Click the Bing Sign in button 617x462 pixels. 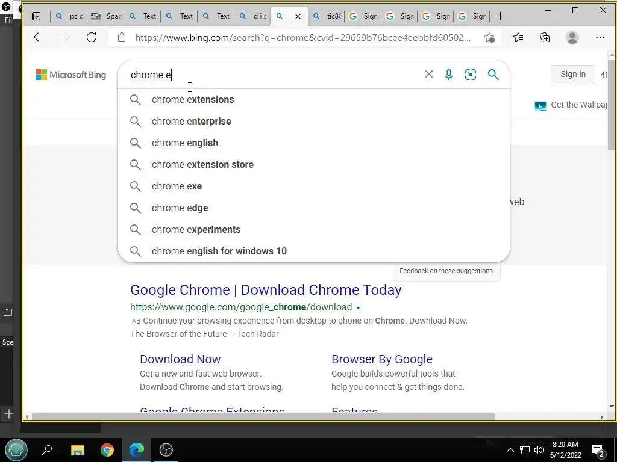click(572, 74)
